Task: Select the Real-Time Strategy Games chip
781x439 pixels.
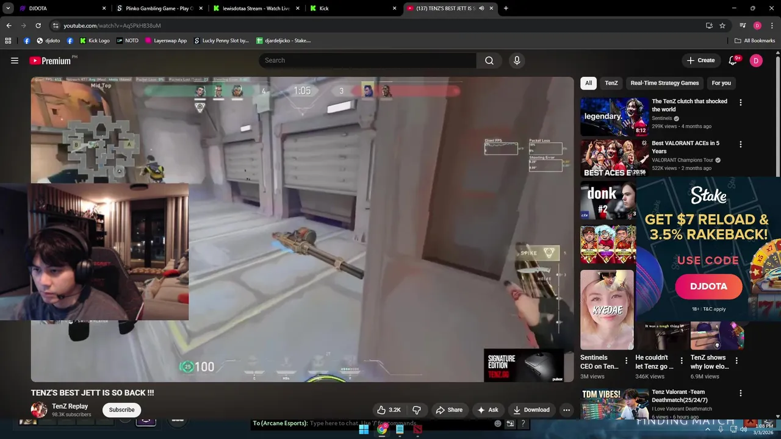Action: [x=664, y=83]
